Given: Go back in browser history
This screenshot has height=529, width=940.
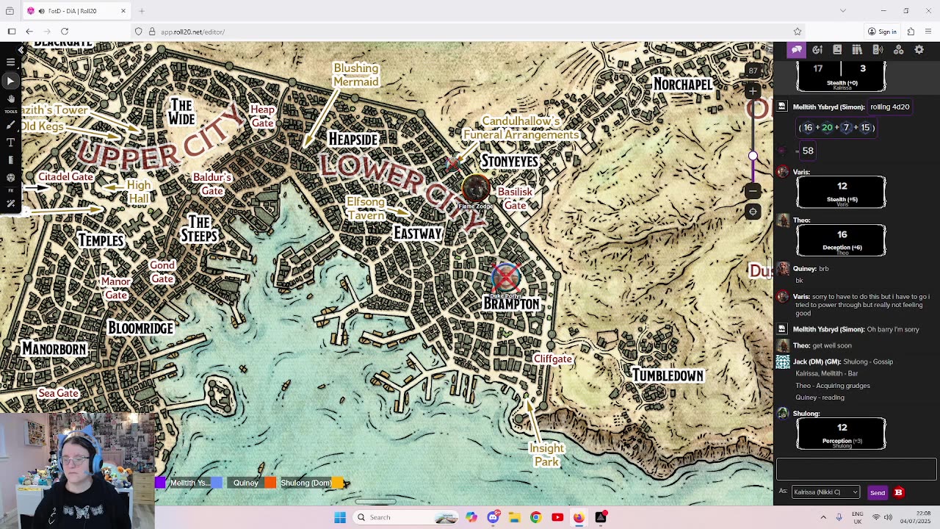Looking at the screenshot, I should pos(29,32).
